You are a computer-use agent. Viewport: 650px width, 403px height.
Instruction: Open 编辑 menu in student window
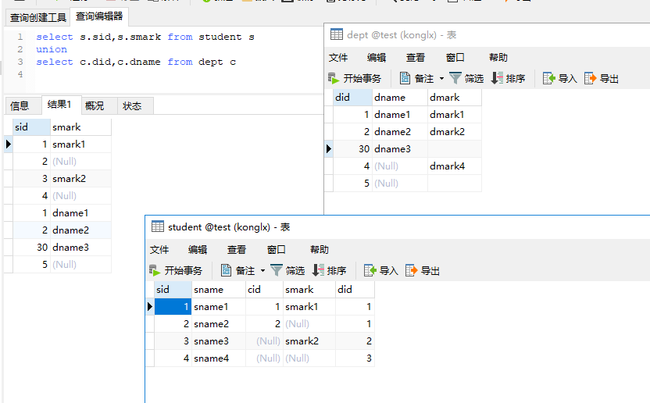point(198,250)
